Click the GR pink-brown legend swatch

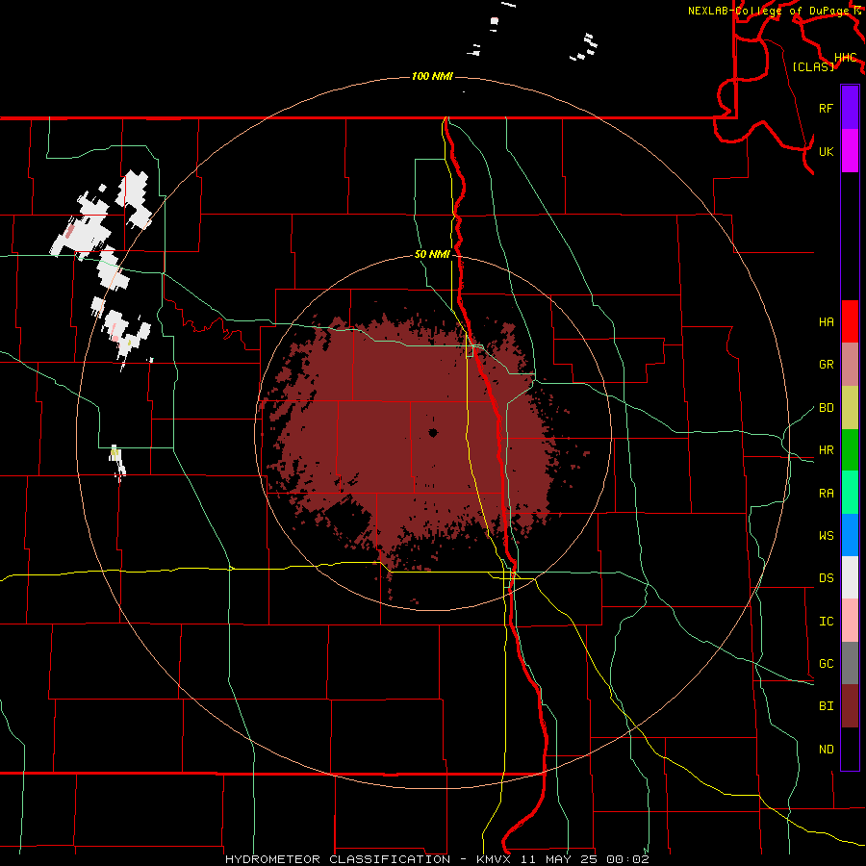[x=850, y=364]
